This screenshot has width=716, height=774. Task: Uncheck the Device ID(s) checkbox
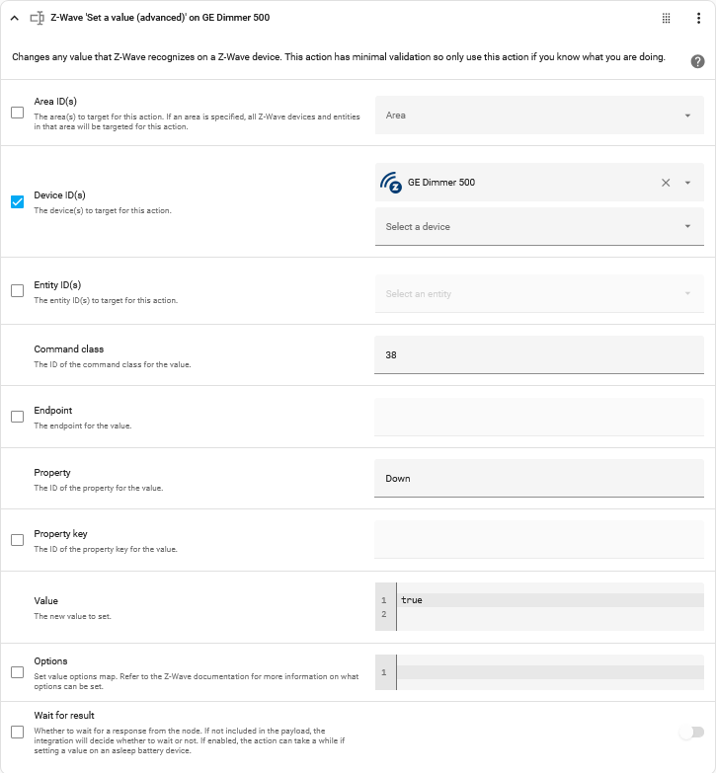coord(18,201)
